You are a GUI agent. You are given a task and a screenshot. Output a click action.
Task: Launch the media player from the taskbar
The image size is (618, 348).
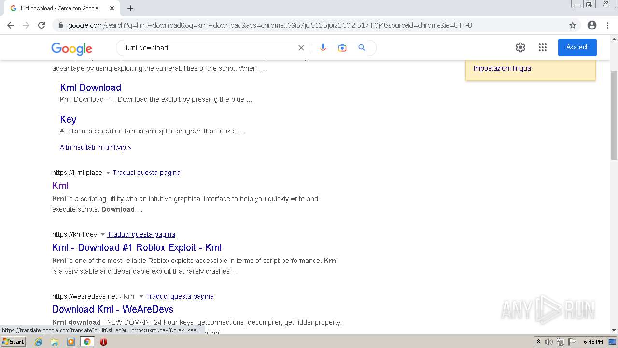coord(71,342)
